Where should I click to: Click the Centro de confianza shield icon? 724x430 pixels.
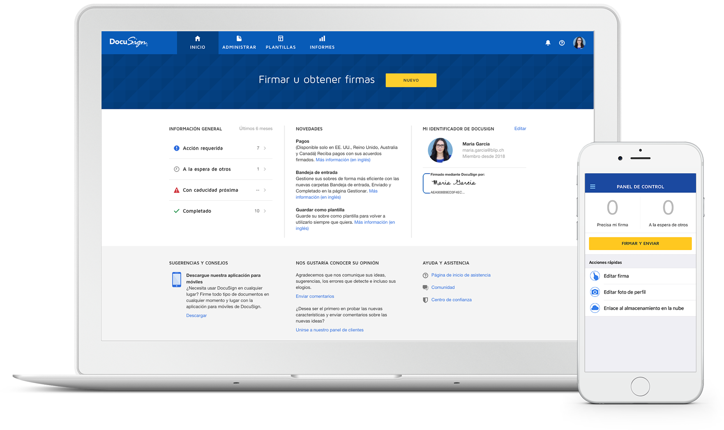[425, 300]
